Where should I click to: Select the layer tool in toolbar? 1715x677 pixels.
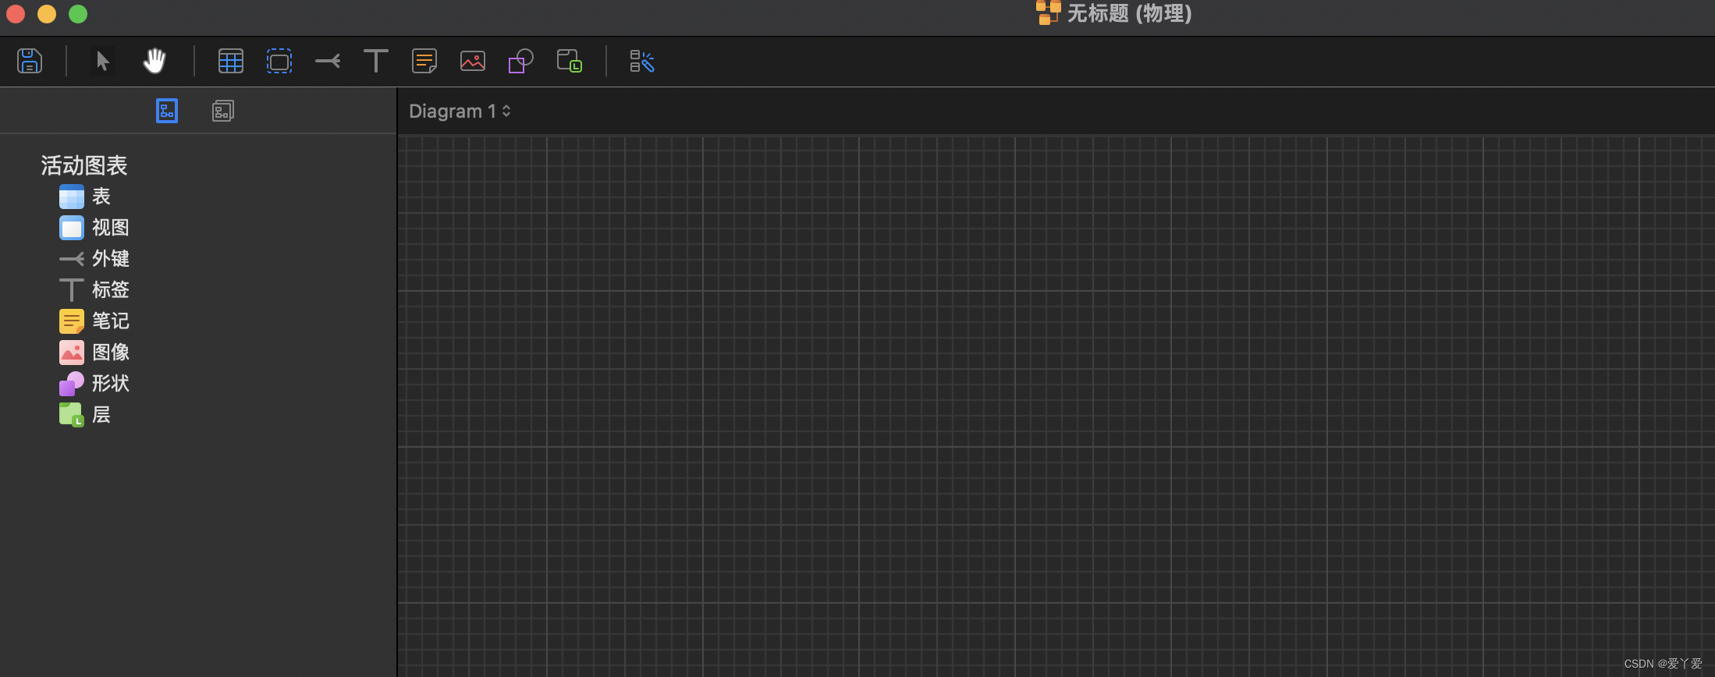[x=570, y=61]
